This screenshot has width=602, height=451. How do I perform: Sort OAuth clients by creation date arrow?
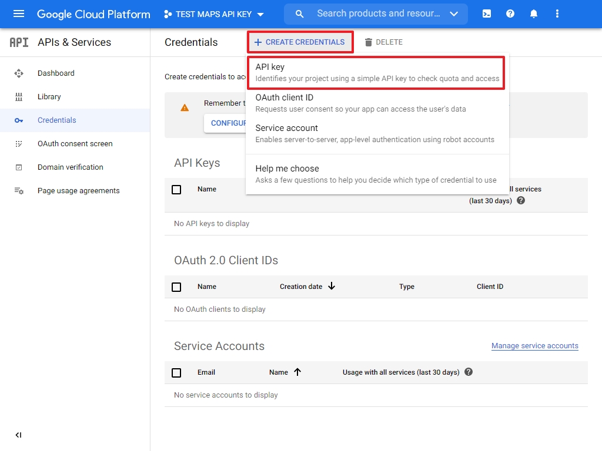(x=332, y=286)
